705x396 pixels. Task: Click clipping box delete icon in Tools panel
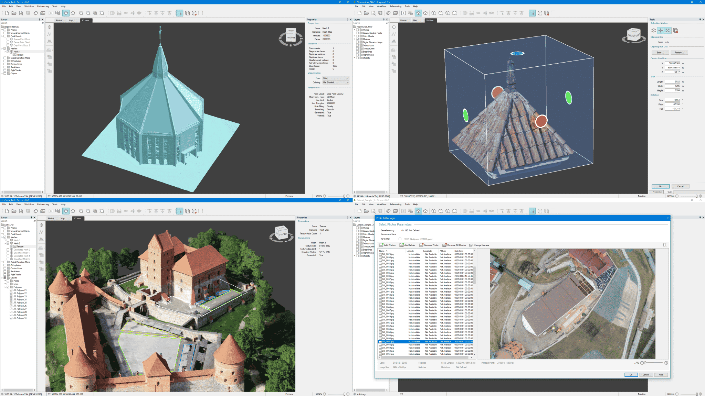[x=675, y=31]
